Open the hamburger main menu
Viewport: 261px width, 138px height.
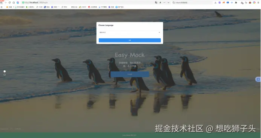click(258, 3)
